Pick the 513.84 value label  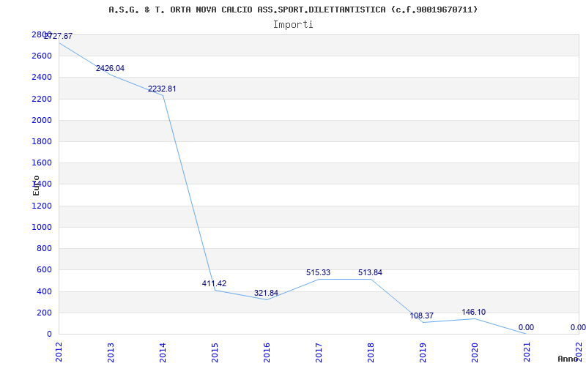click(370, 272)
